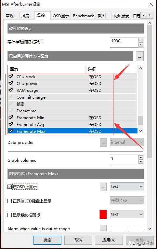Enable the Commit charge graph checkmark
157x249 pixels.
[11, 97]
